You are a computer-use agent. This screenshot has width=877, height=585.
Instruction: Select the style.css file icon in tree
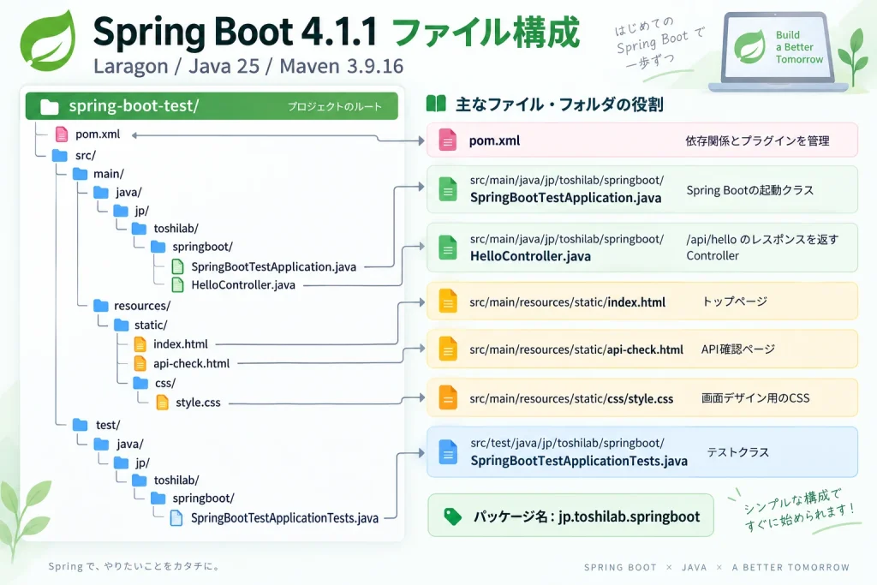[162, 402]
